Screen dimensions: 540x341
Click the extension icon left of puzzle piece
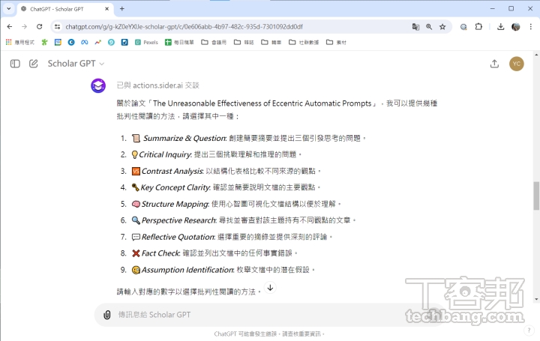463,26
